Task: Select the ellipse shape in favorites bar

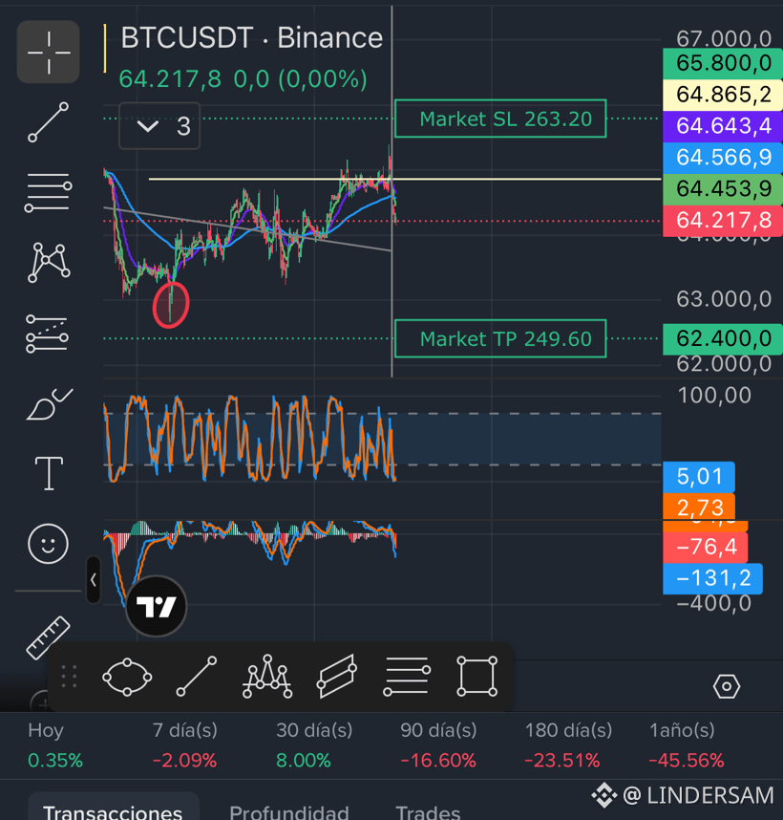Action: point(127,678)
